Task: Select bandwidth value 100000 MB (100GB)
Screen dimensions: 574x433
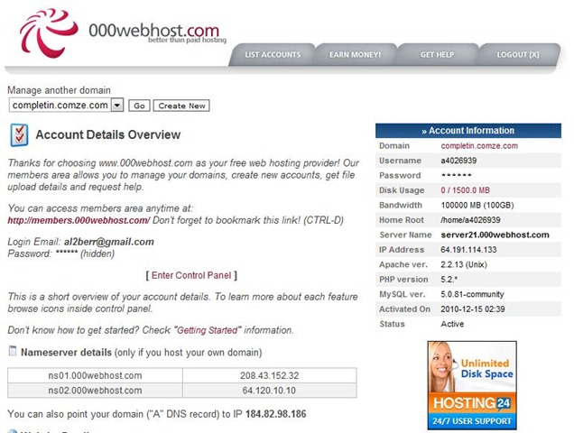Action: 477,206
